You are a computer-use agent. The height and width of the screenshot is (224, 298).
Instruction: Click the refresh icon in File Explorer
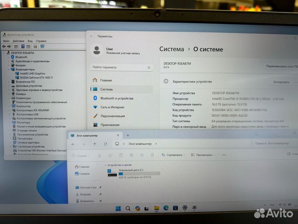tap(106, 144)
